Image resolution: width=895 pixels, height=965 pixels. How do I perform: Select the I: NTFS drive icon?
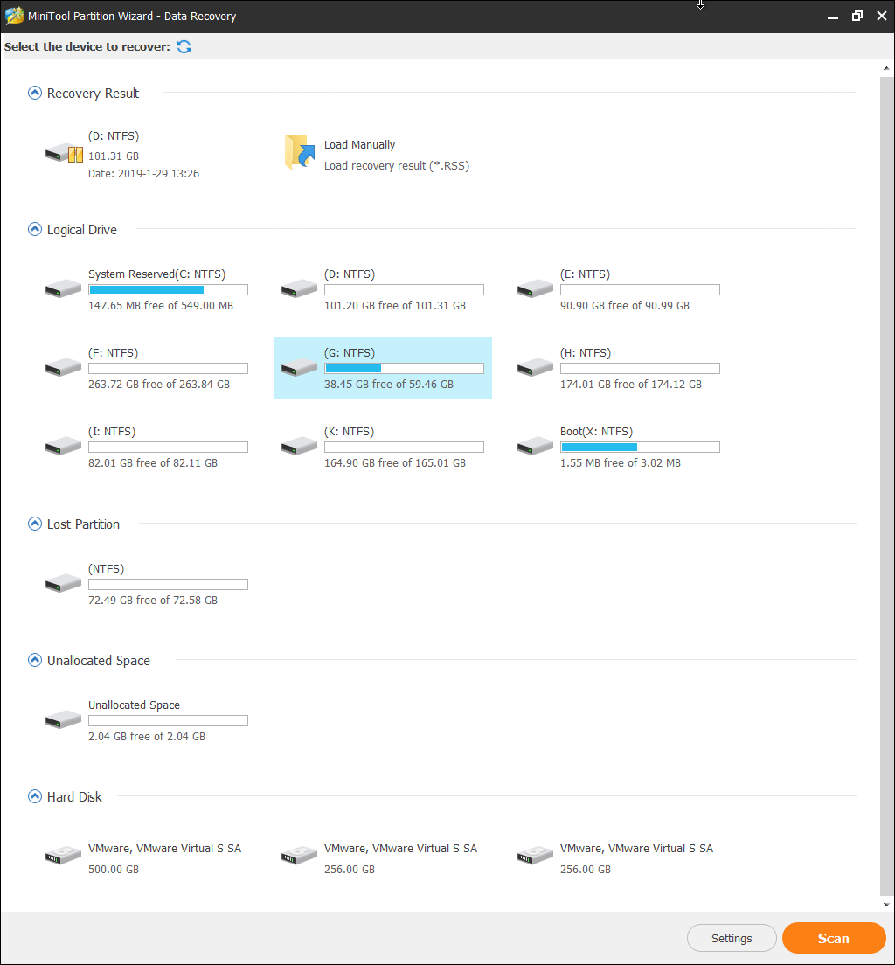pyautogui.click(x=63, y=446)
